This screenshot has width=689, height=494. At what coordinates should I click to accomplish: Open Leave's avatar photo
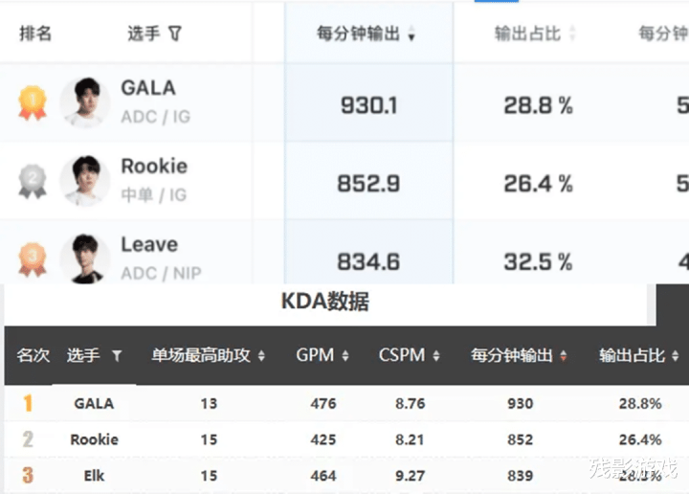(x=85, y=258)
